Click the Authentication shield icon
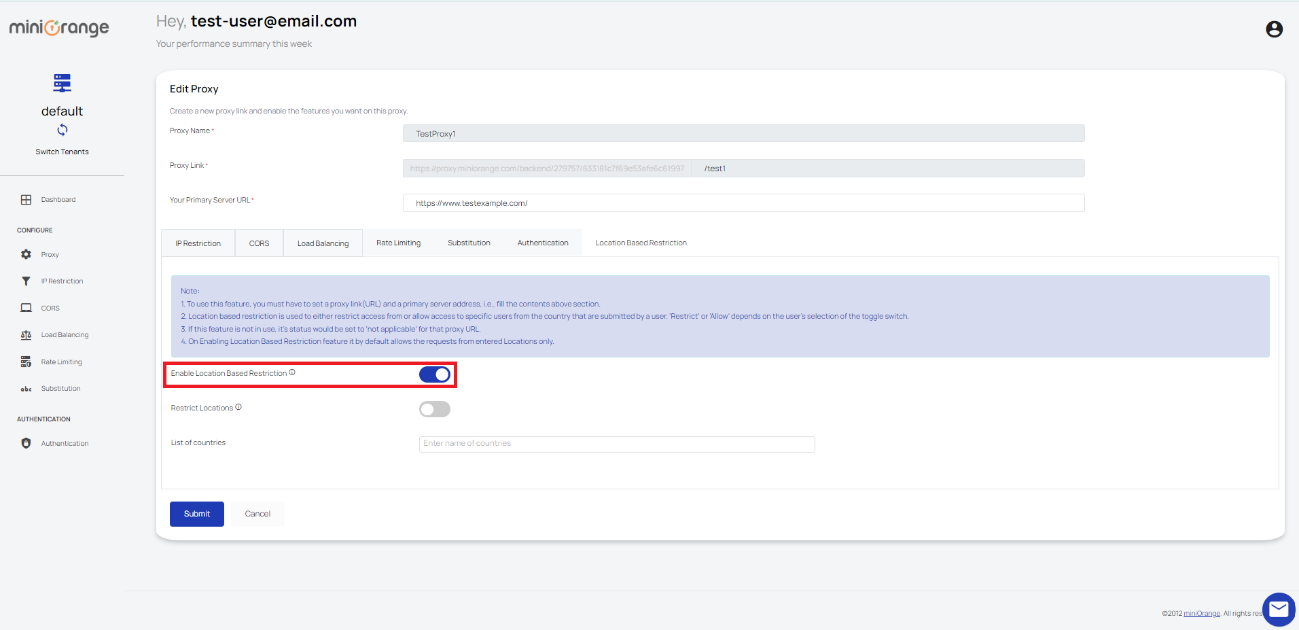The image size is (1299, 630). pos(26,443)
